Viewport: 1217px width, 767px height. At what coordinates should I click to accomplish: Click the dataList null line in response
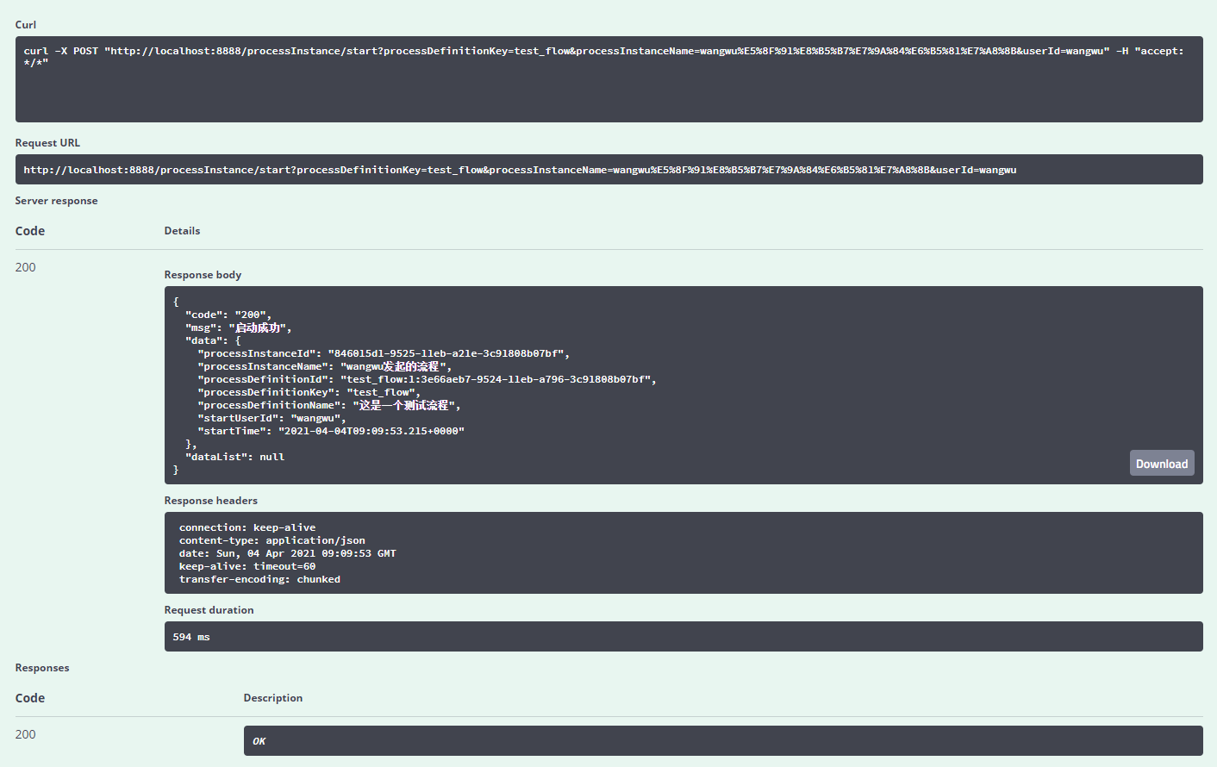click(234, 457)
